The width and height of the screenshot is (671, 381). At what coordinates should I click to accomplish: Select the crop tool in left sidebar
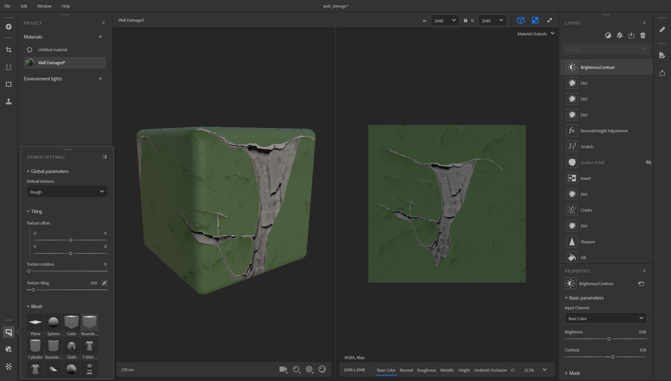[9, 50]
